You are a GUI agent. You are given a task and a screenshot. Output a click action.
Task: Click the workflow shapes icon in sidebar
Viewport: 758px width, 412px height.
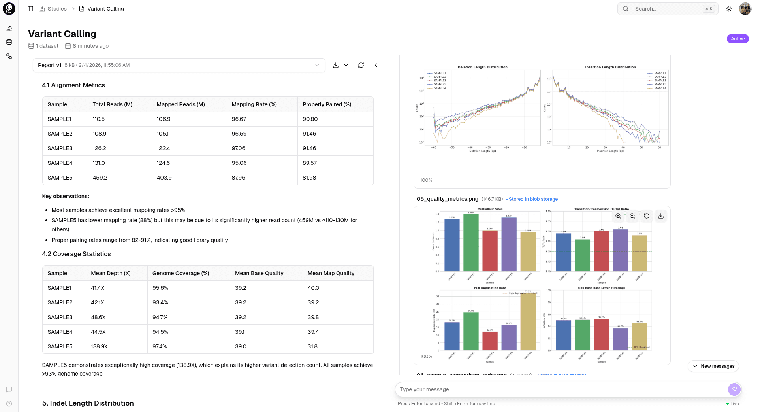coord(9,57)
